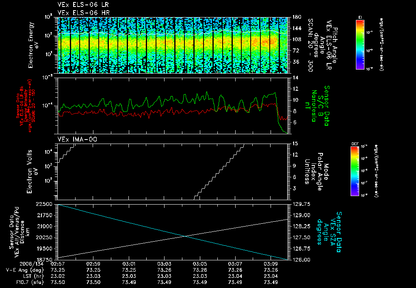Click the 127.50 degrees SZA tick
Screen dimensions: 416x288
coord(301,238)
